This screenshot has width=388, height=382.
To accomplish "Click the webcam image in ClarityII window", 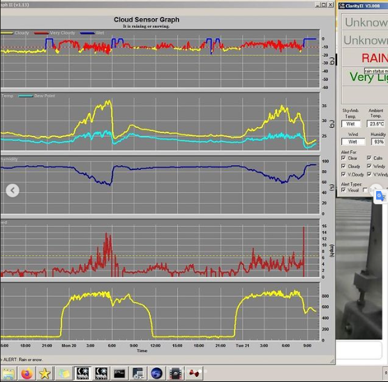I will click(359, 268).
